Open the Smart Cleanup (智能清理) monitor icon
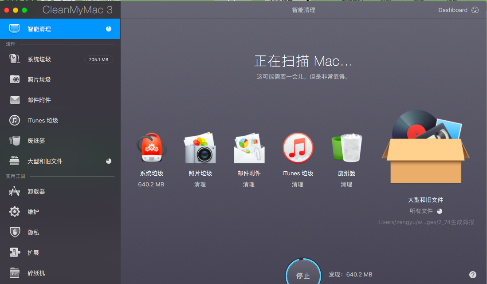The image size is (487, 284). (14, 28)
